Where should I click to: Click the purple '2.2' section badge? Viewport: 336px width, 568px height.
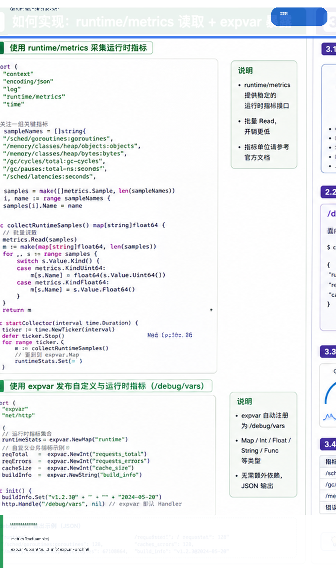329,192
